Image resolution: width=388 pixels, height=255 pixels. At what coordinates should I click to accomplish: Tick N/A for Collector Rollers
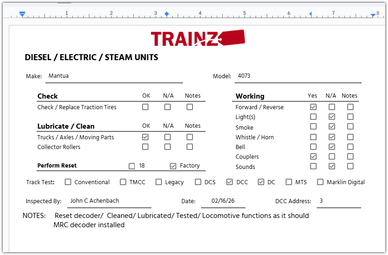pyautogui.click(x=168, y=147)
